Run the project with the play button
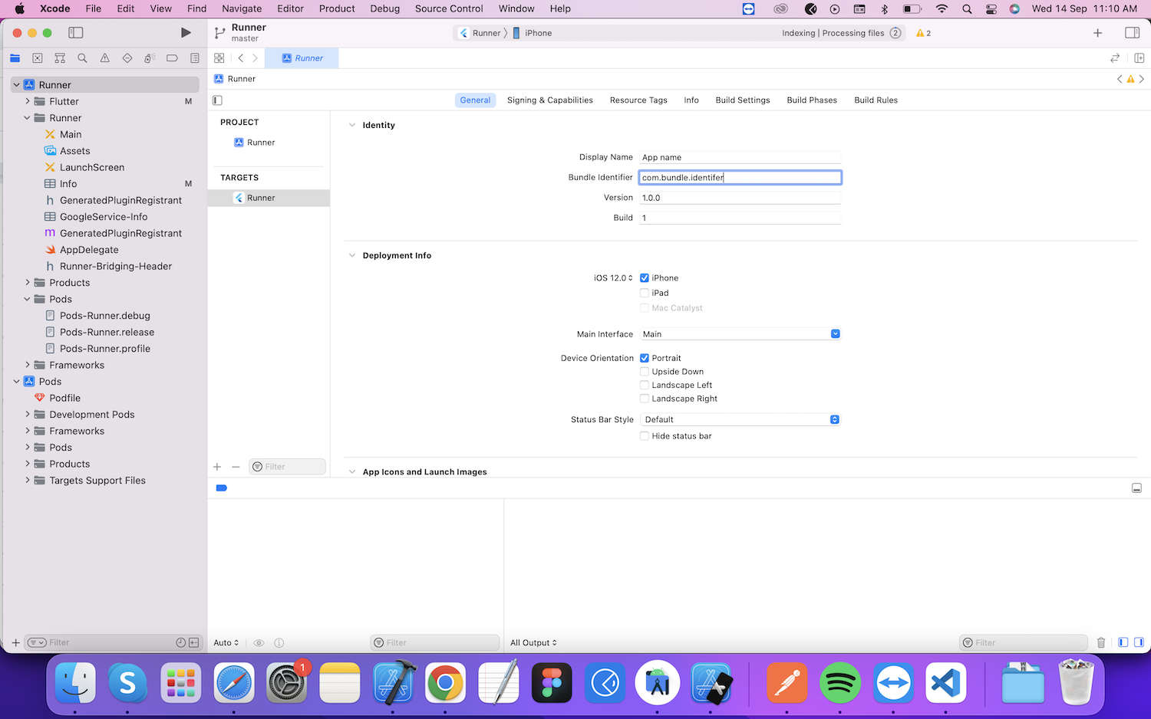 186,33
